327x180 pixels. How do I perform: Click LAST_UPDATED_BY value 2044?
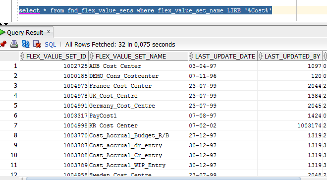click(x=290, y=86)
